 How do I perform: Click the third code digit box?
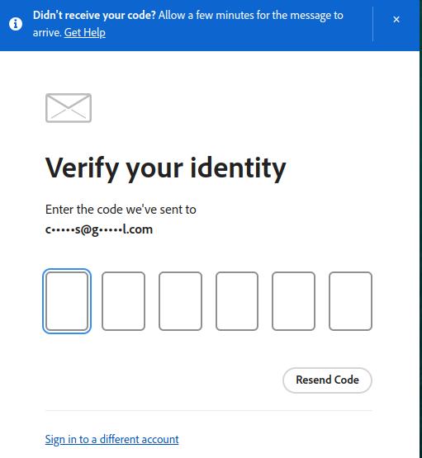click(180, 301)
